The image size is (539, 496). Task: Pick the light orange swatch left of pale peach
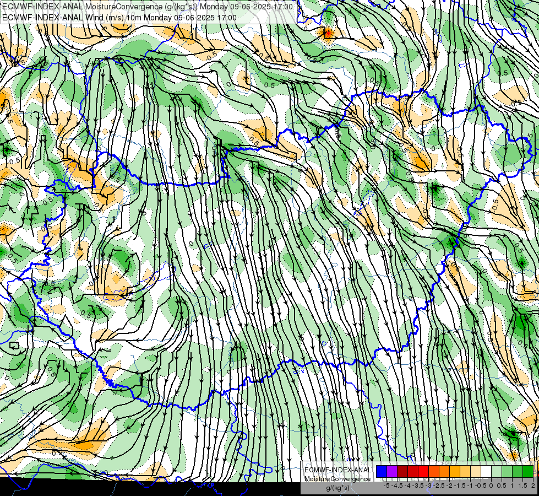click(465, 471)
